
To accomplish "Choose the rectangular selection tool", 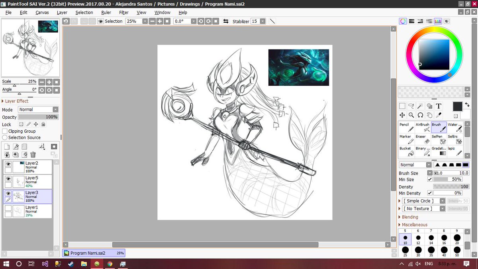I will coord(402,106).
